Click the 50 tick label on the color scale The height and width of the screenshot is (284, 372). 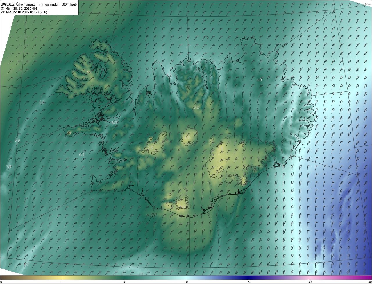(370, 282)
